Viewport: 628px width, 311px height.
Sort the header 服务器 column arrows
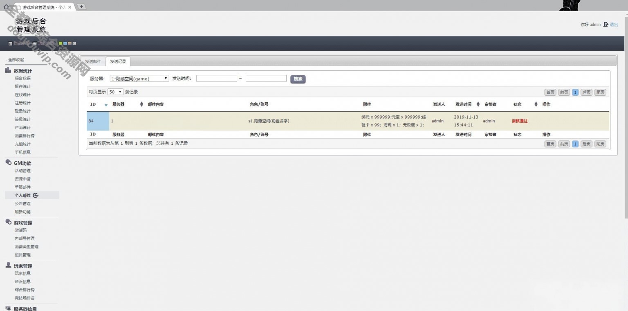click(141, 104)
